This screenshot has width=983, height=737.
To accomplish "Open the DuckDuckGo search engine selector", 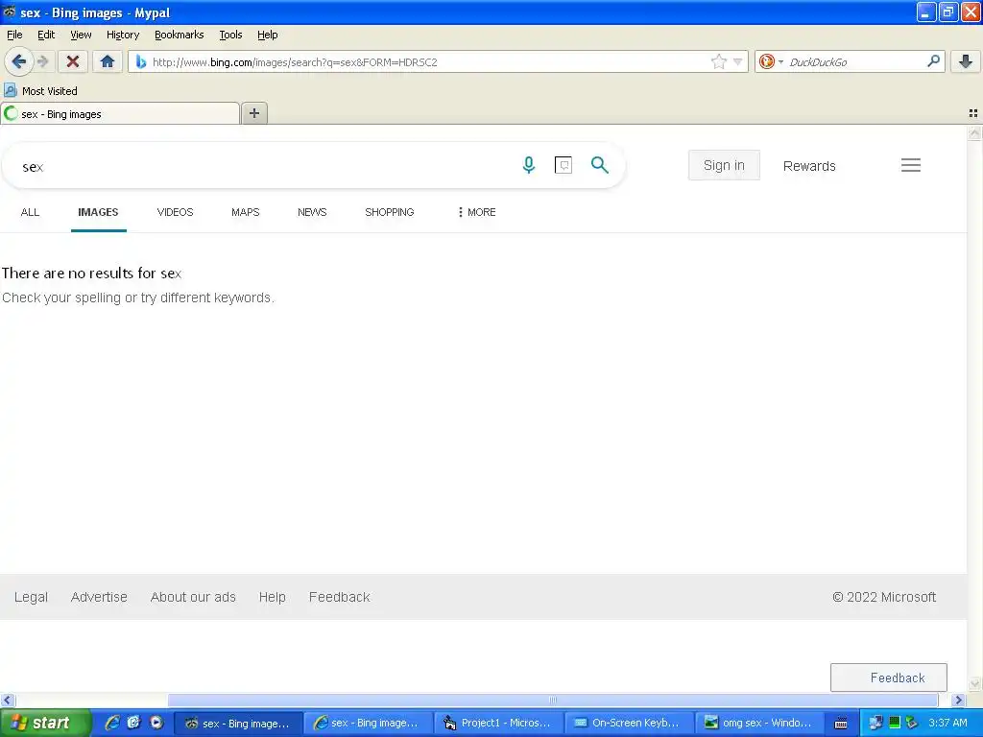I will (771, 61).
